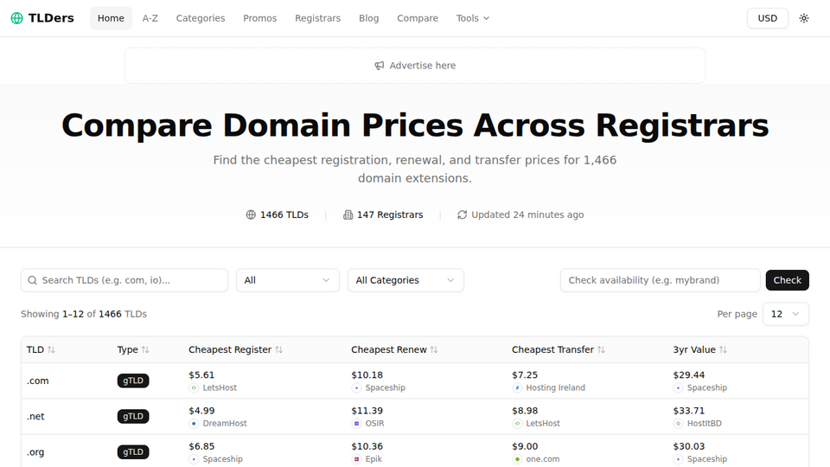Screen dimensions: 830x467
Task: Open the .net TLD link
Action: click(35, 416)
